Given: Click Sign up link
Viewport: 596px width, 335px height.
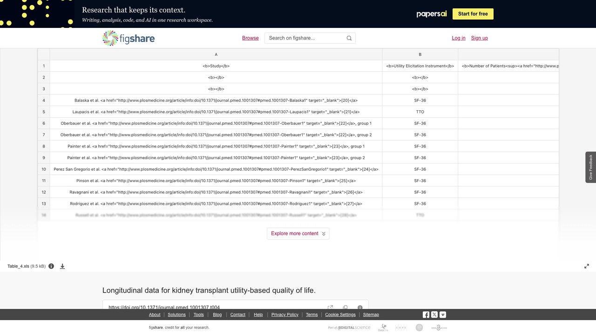Looking at the screenshot, I should point(479,38).
